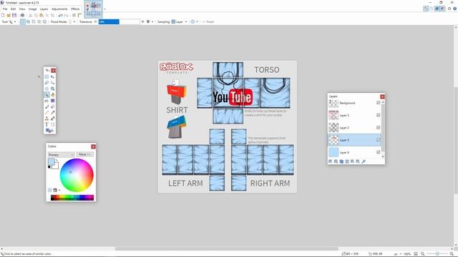458x257 pixels.
Task: Select the Rectangle Select tool
Action: click(47, 76)
